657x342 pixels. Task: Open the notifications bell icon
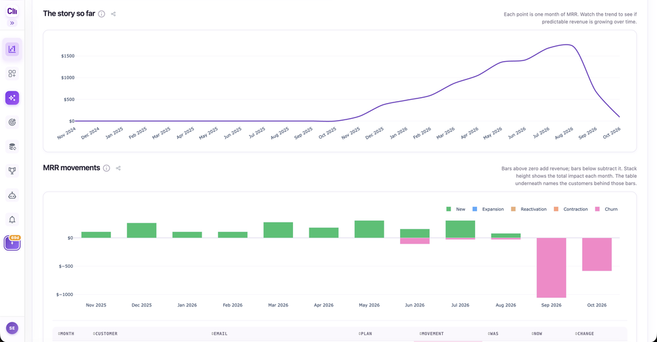point(12,220)
